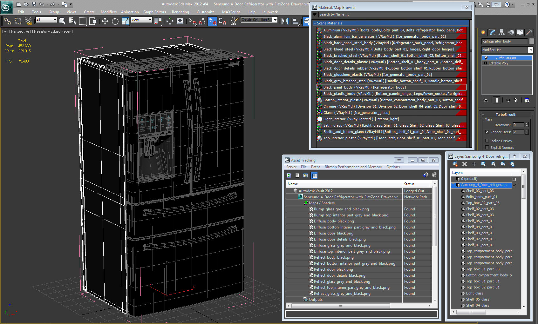Viewport: 538px width, 324px height.
Task: Open the Graph Editors menu
Action: (155, 12)
